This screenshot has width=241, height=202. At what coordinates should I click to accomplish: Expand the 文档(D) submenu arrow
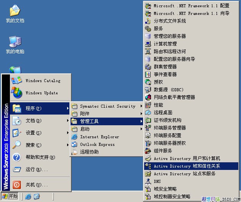[67, 121]
